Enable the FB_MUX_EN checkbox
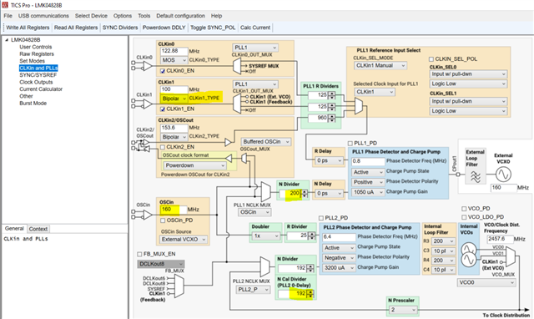This screenshot has width=534, height=319. [139, 254]
